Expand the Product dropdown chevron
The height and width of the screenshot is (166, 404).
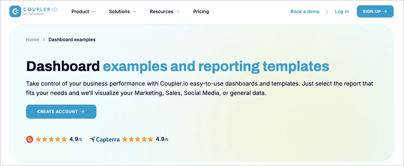pyautogui.click(x=94, y=12)
